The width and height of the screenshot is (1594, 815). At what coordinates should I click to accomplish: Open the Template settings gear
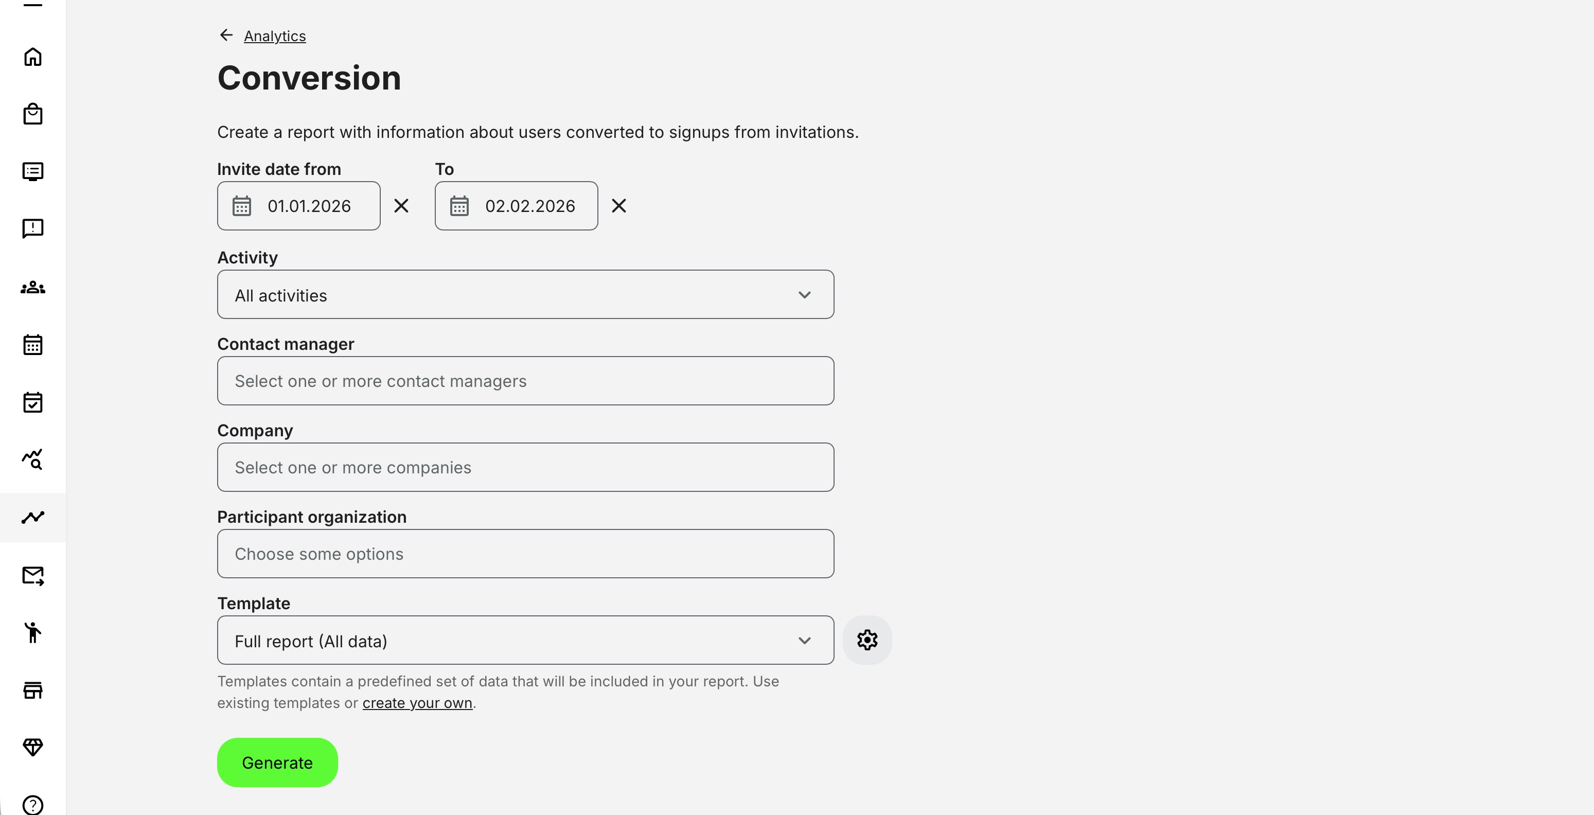[867, 641]
